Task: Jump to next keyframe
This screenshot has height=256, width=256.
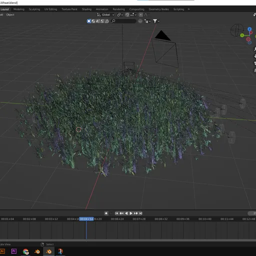Action: 136,213
